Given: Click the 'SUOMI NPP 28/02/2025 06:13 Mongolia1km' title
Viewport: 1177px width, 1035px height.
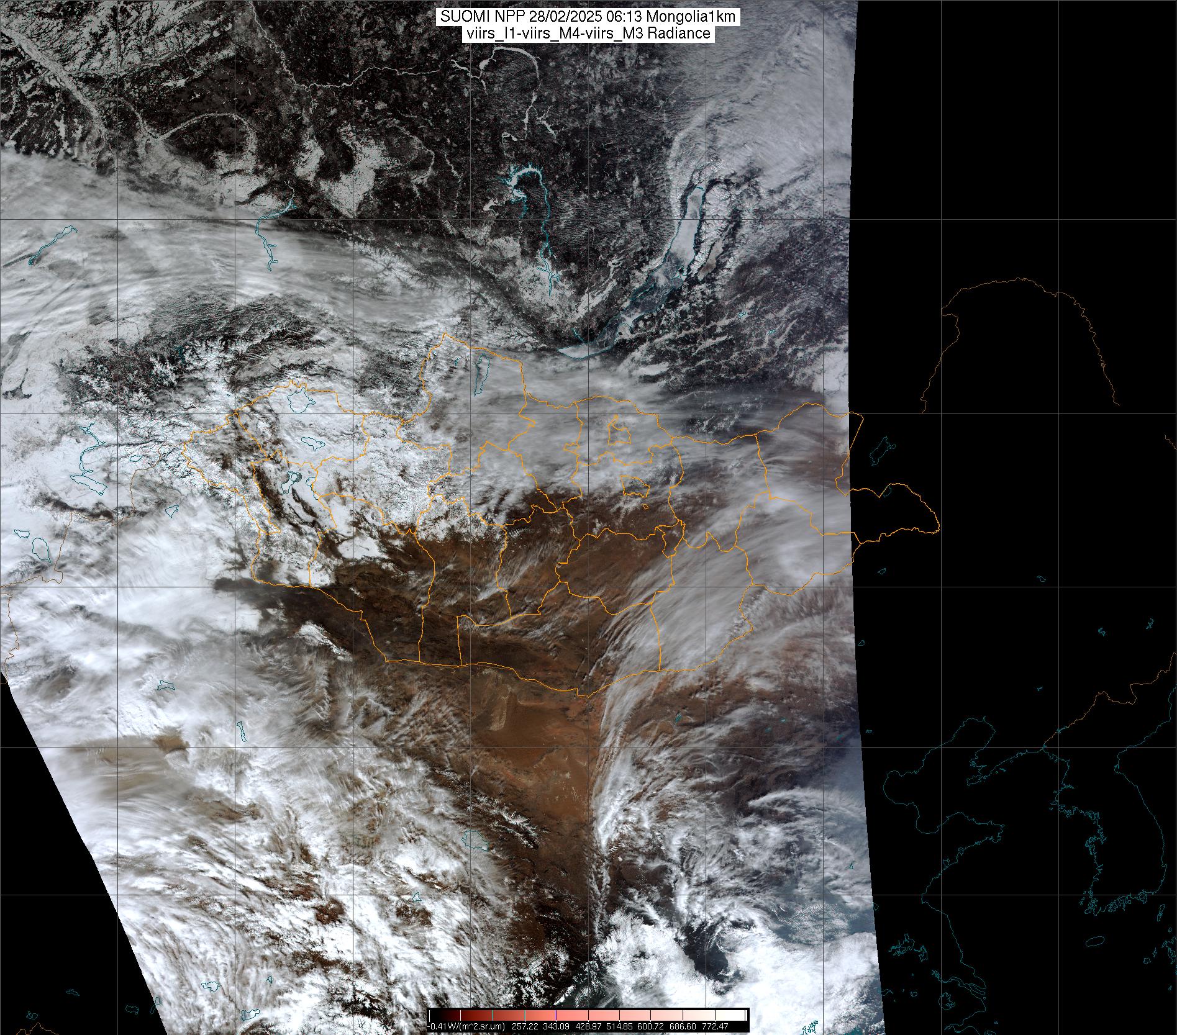Looking at the screenshot, I should pos(588,17).
